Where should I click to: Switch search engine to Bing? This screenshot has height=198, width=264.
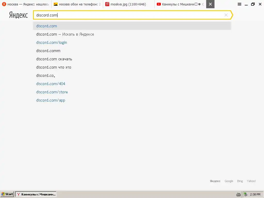tap(240, 181)
